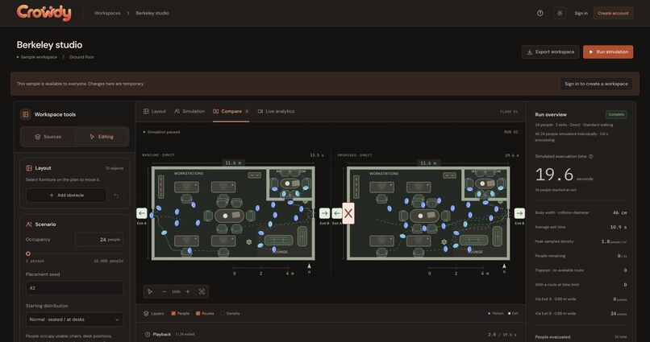Toggle the light/dark theme sun icon
This screenshot has height=342, width=650.
560,13
